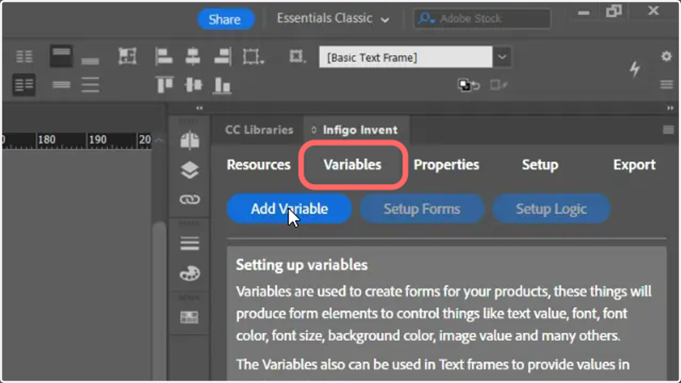Expand panels using double-arrow at right
Image resolution: width=681 pixels, height=383 pixels.
click(670, 108)
